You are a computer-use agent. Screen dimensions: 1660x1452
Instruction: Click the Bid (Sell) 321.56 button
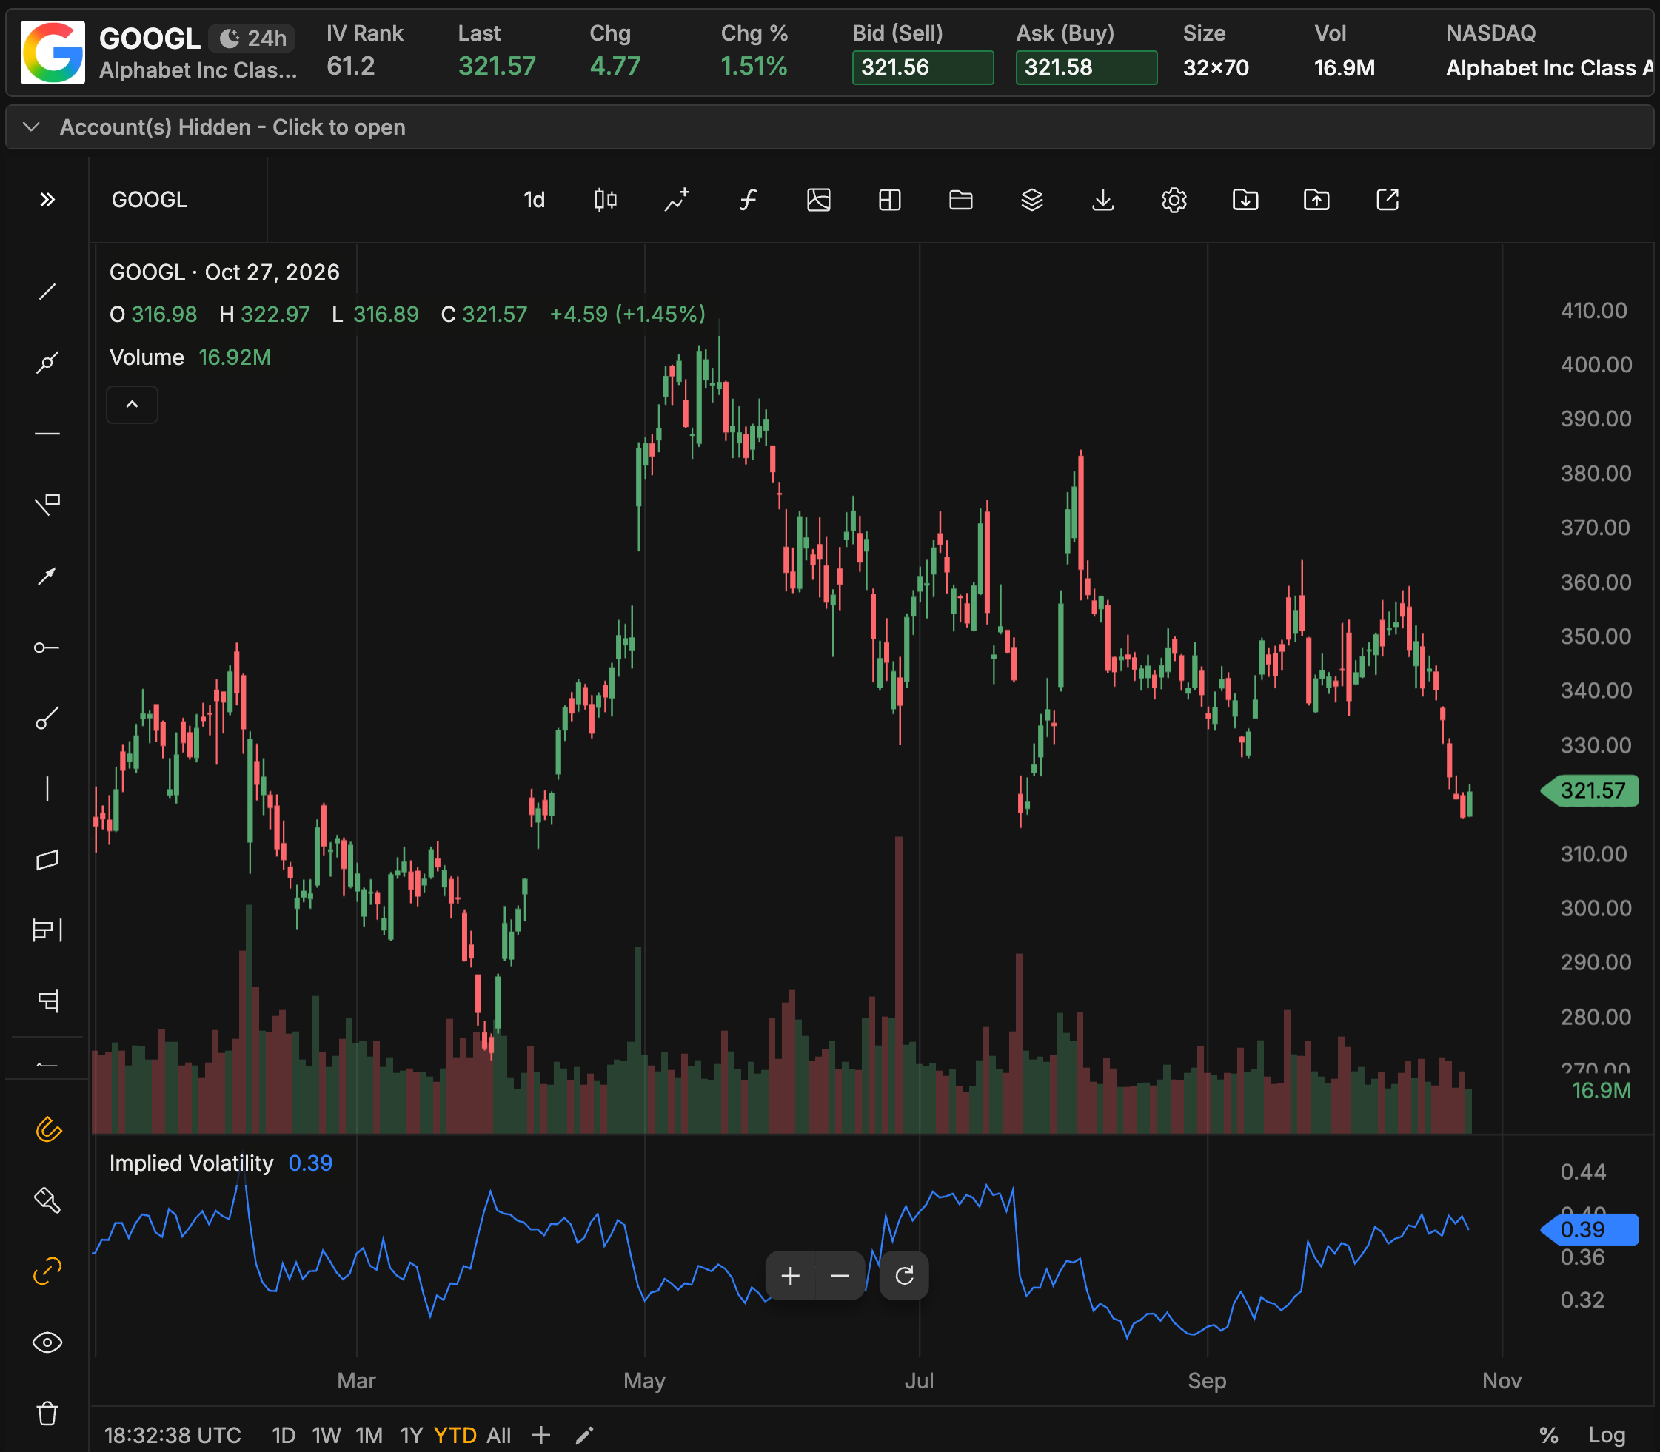(923, 67)
